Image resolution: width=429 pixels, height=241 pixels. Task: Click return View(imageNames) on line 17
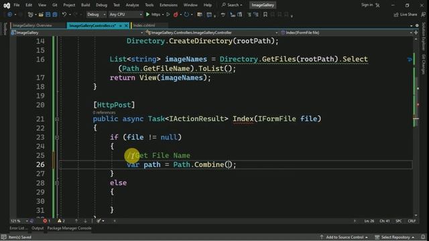(x=160, y=78)
